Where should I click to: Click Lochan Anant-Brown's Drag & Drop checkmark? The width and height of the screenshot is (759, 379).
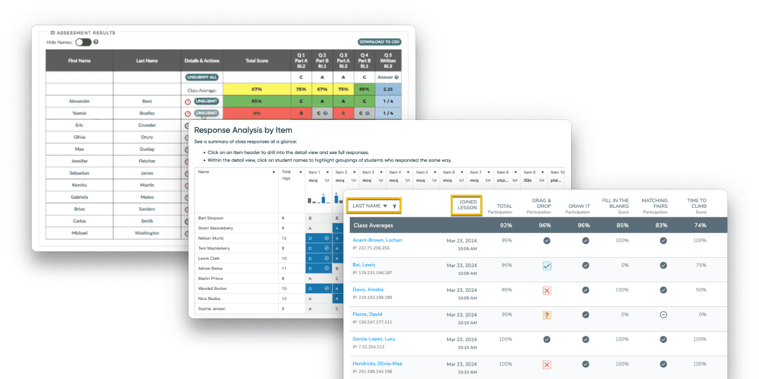coord(546,241)
